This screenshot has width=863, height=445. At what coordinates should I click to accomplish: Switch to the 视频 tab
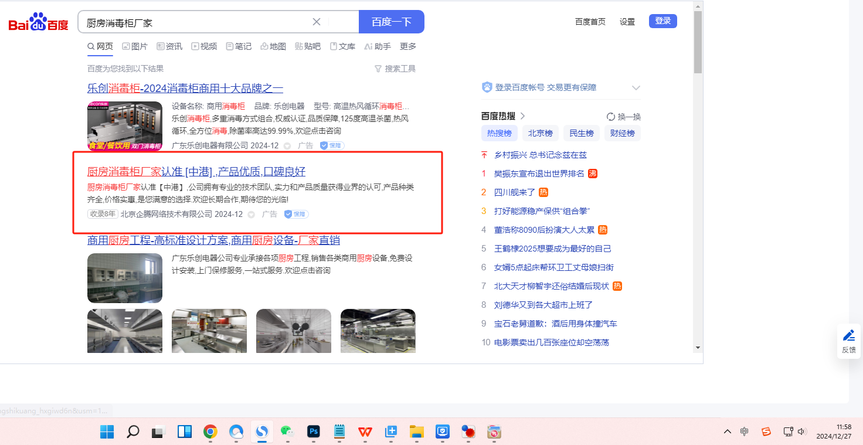[204, 46]
